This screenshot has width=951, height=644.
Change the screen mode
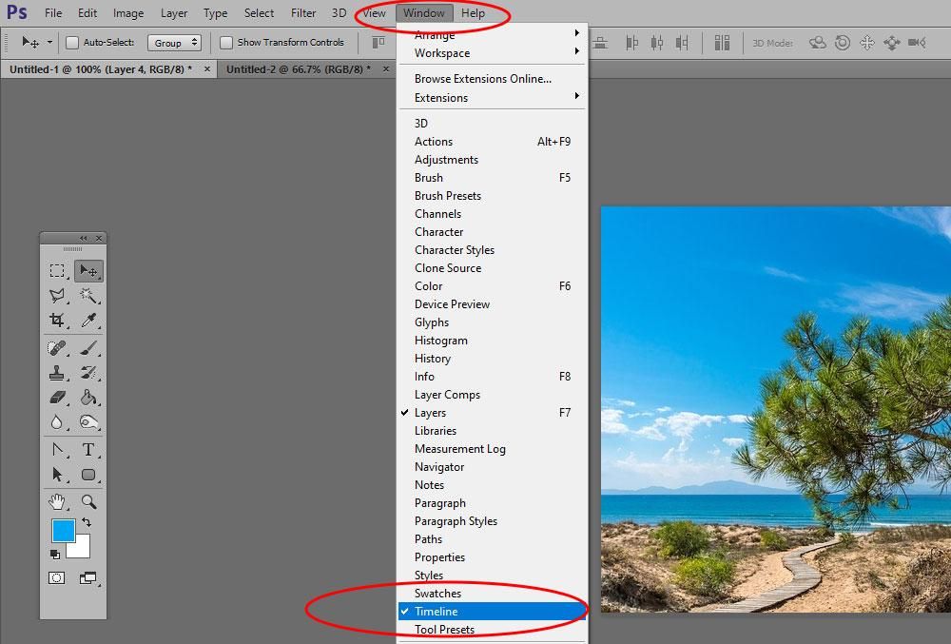(x=87, y=578)
